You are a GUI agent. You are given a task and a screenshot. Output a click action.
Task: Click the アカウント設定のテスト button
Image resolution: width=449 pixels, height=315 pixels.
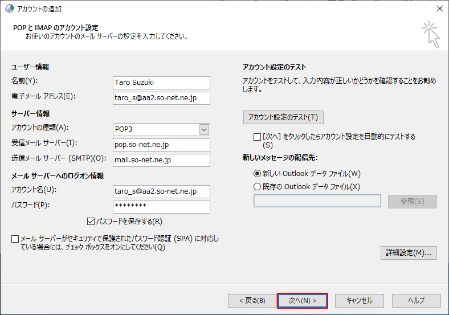pyautogui.click(x=283, y=117)
